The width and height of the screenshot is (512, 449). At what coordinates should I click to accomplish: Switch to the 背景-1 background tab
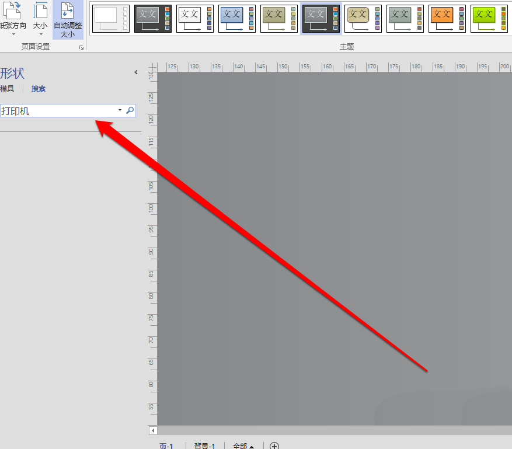click(205, 445)
